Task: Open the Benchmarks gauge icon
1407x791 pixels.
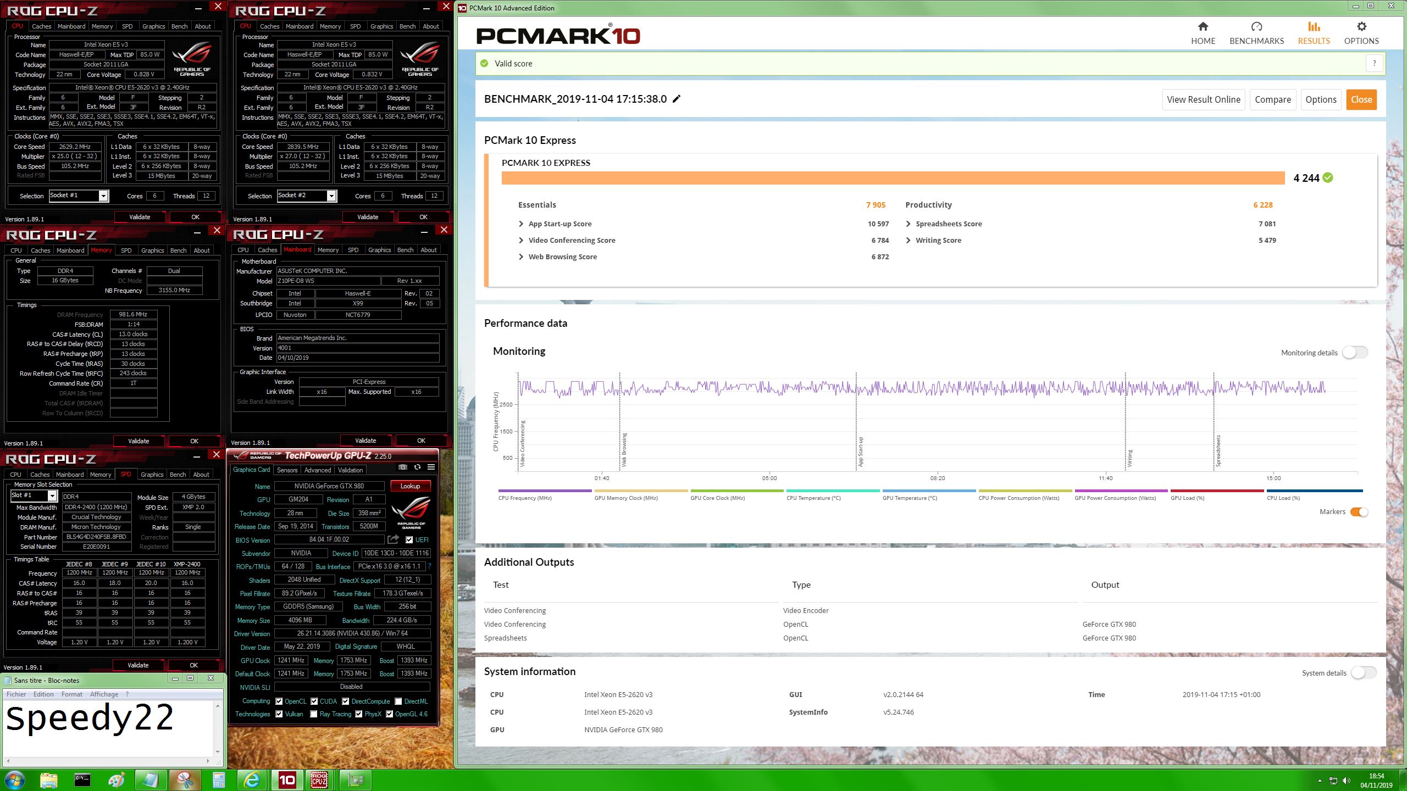Action: pyautogui.click(x=1256, y=26)
